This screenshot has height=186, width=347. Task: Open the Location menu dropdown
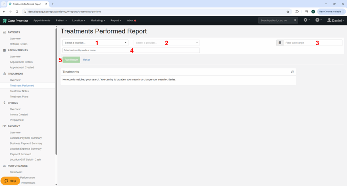[x=79, y=21]
